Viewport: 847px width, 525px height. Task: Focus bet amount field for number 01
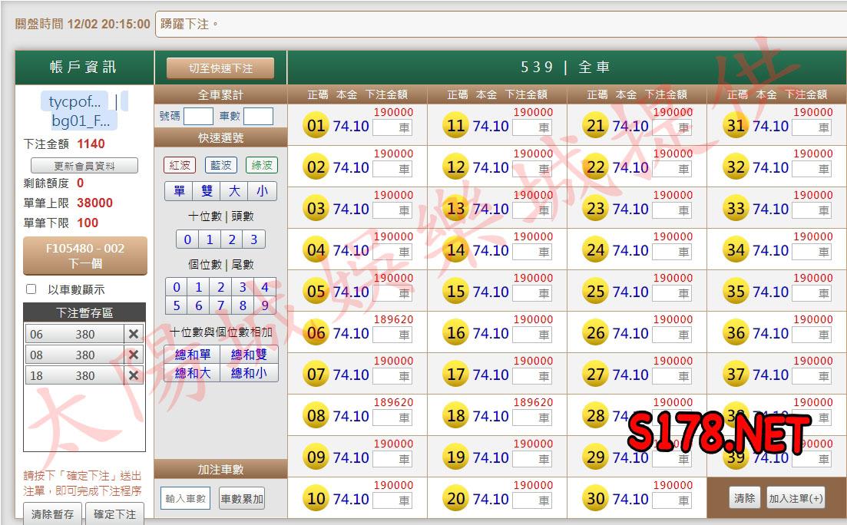(x=392, y=128)
